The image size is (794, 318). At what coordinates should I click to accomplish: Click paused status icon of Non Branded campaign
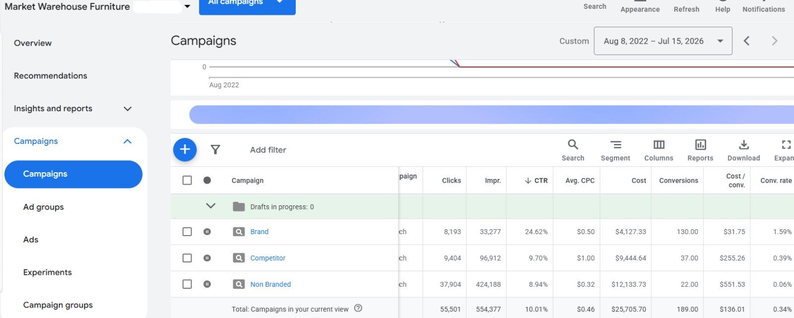click(x=207, y=284)
